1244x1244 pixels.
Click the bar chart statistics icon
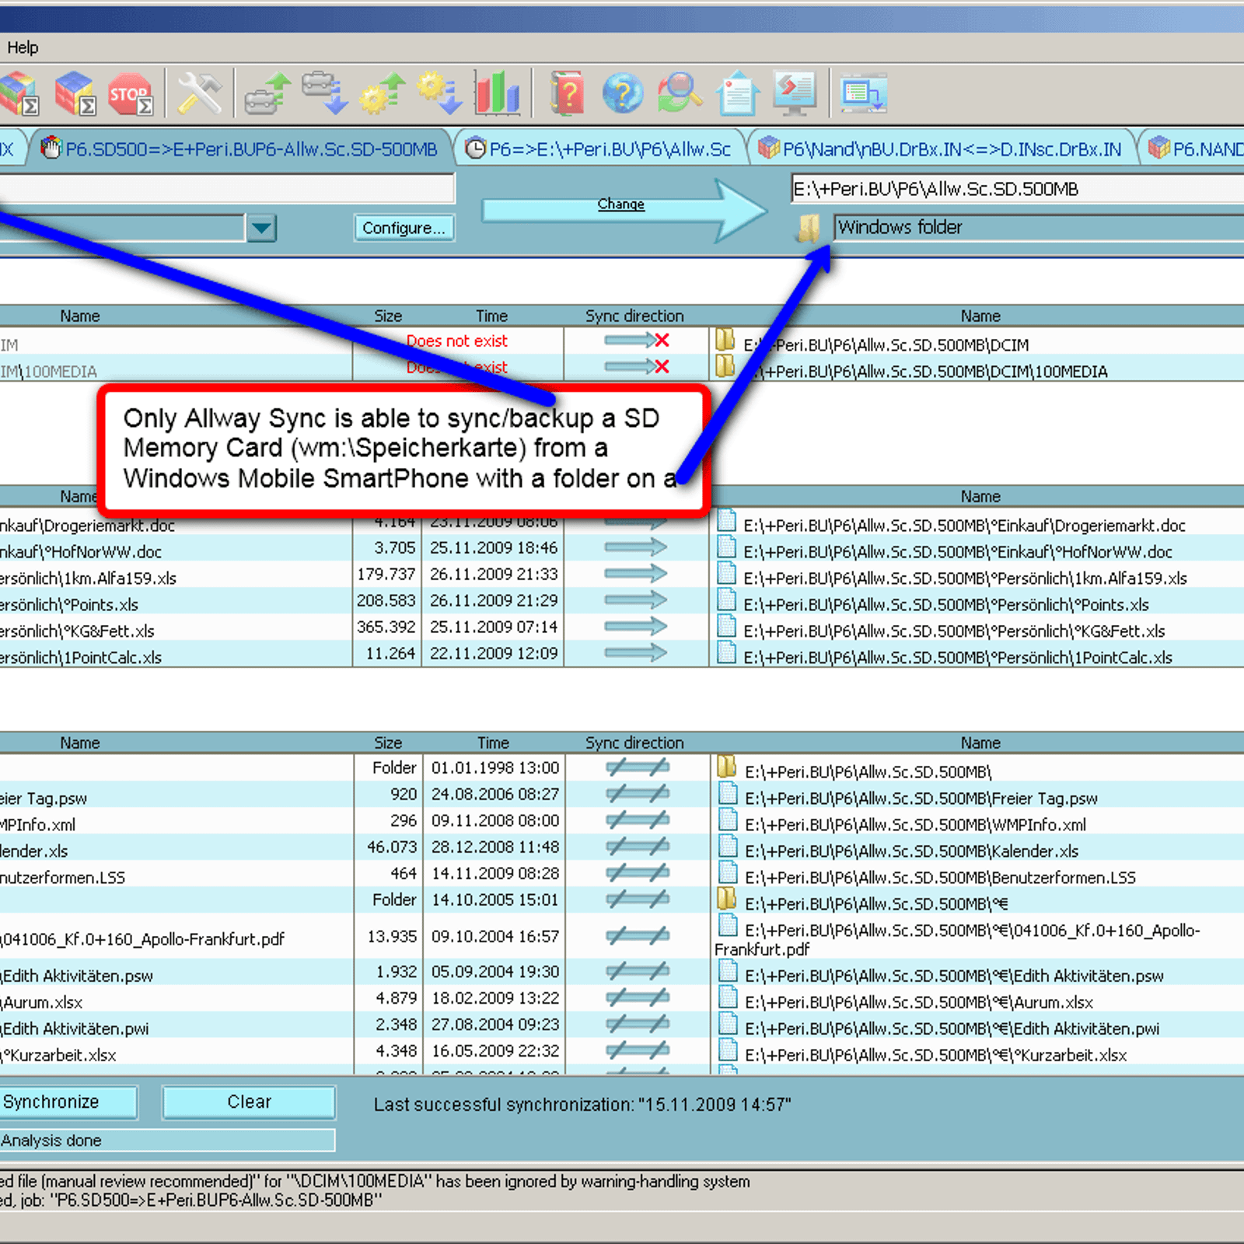498,94
